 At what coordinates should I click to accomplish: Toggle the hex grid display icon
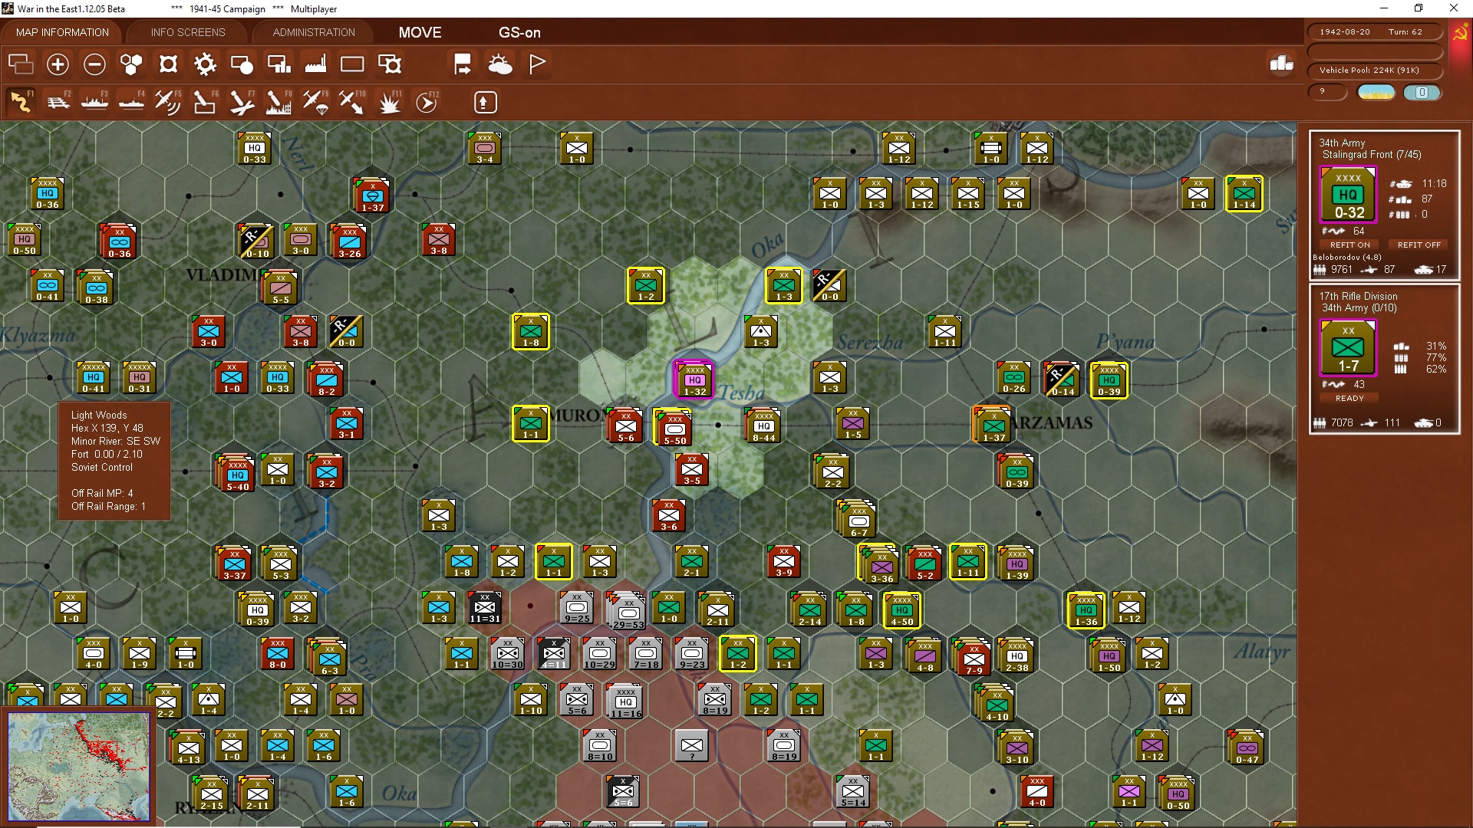(131, 64)
